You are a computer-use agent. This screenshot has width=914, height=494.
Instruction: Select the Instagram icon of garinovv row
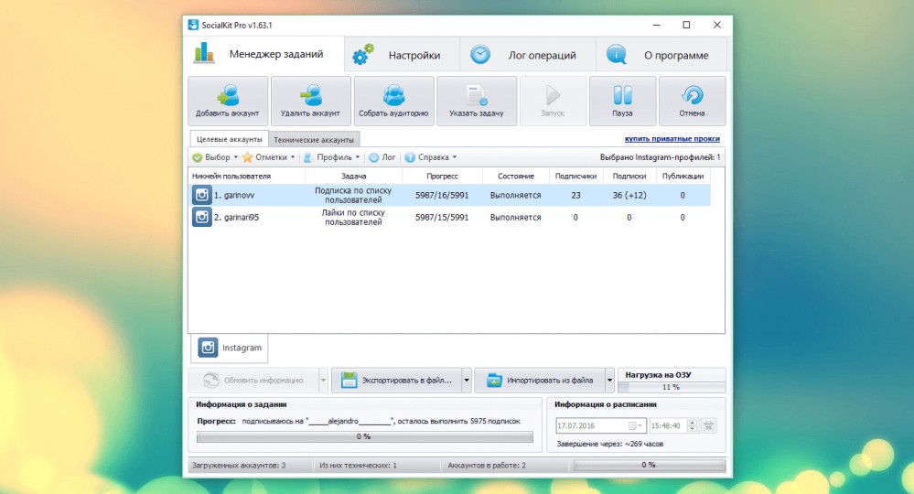[201, 195]
